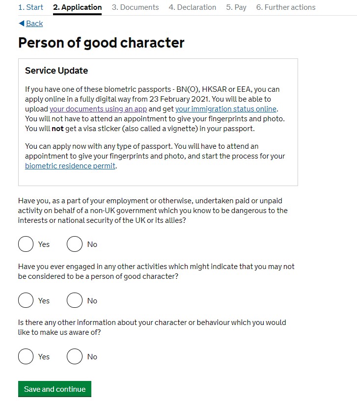Click the Back arrow link
Viewport: 357px width, 405px height.
pos(30,24)
